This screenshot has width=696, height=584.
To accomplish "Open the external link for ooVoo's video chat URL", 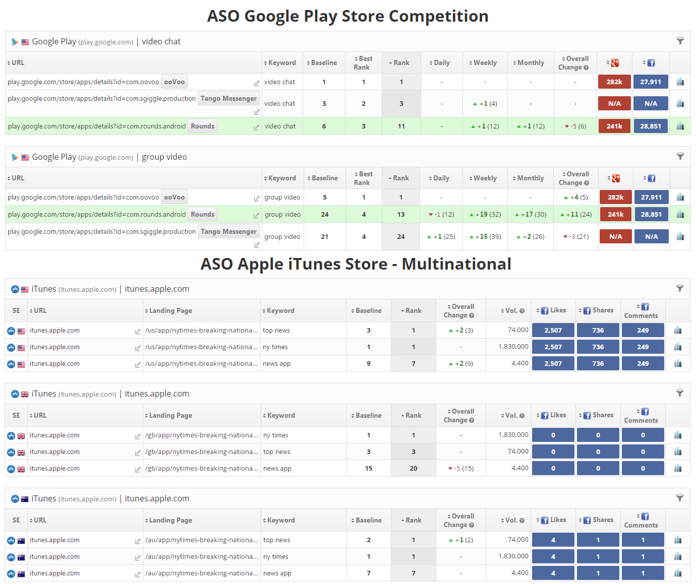I will (x=257, y=83).
